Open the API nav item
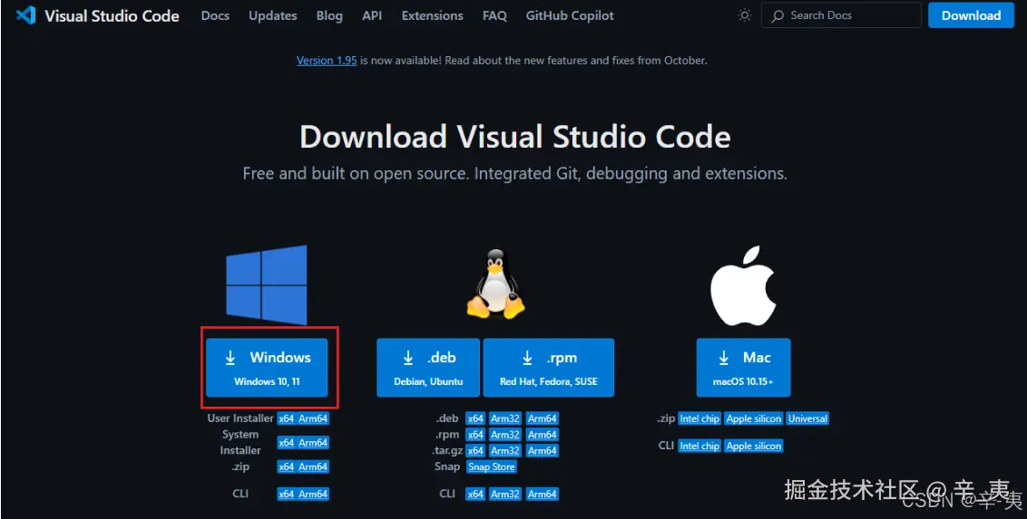The width and height of the screenshot is (1027, 519). pyautogui.click(x=372, y=15)
